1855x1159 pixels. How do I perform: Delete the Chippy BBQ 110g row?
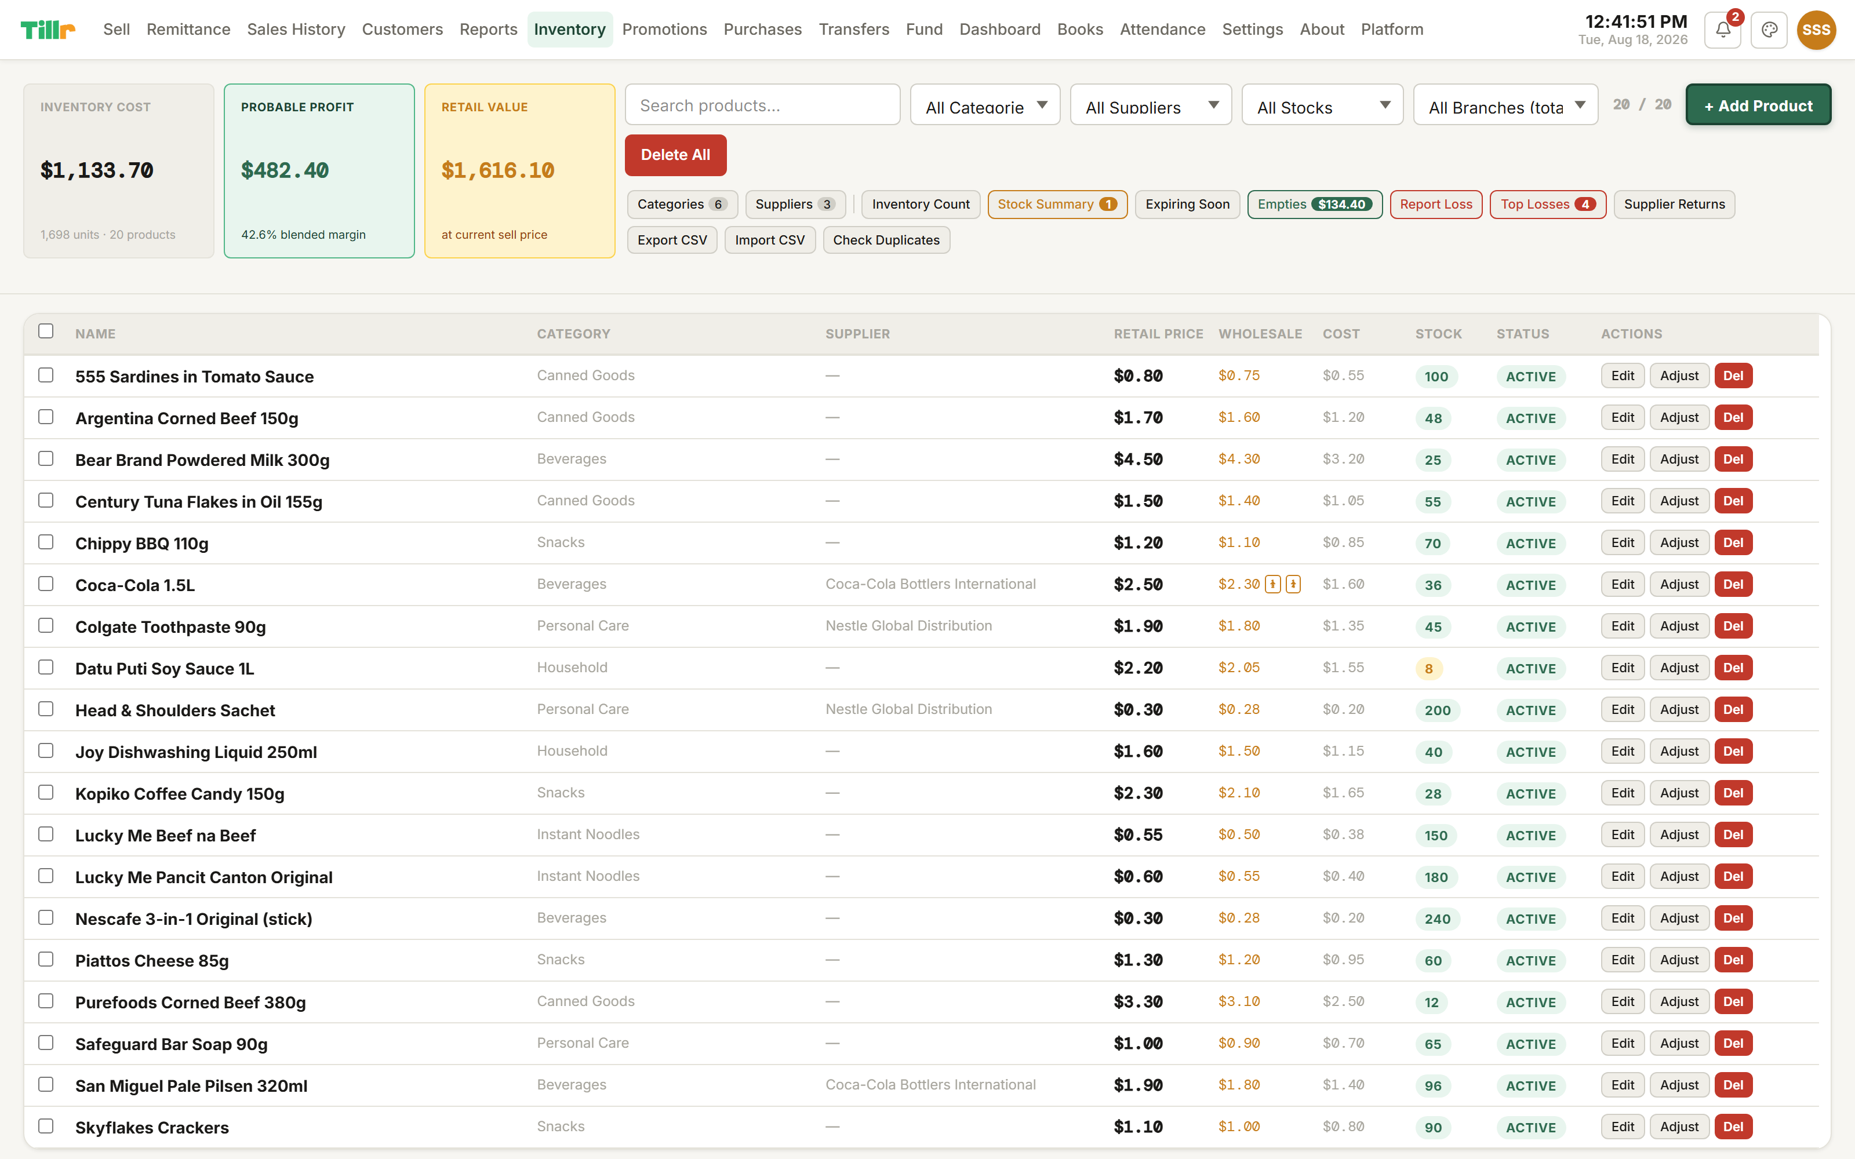point(1733,543)
